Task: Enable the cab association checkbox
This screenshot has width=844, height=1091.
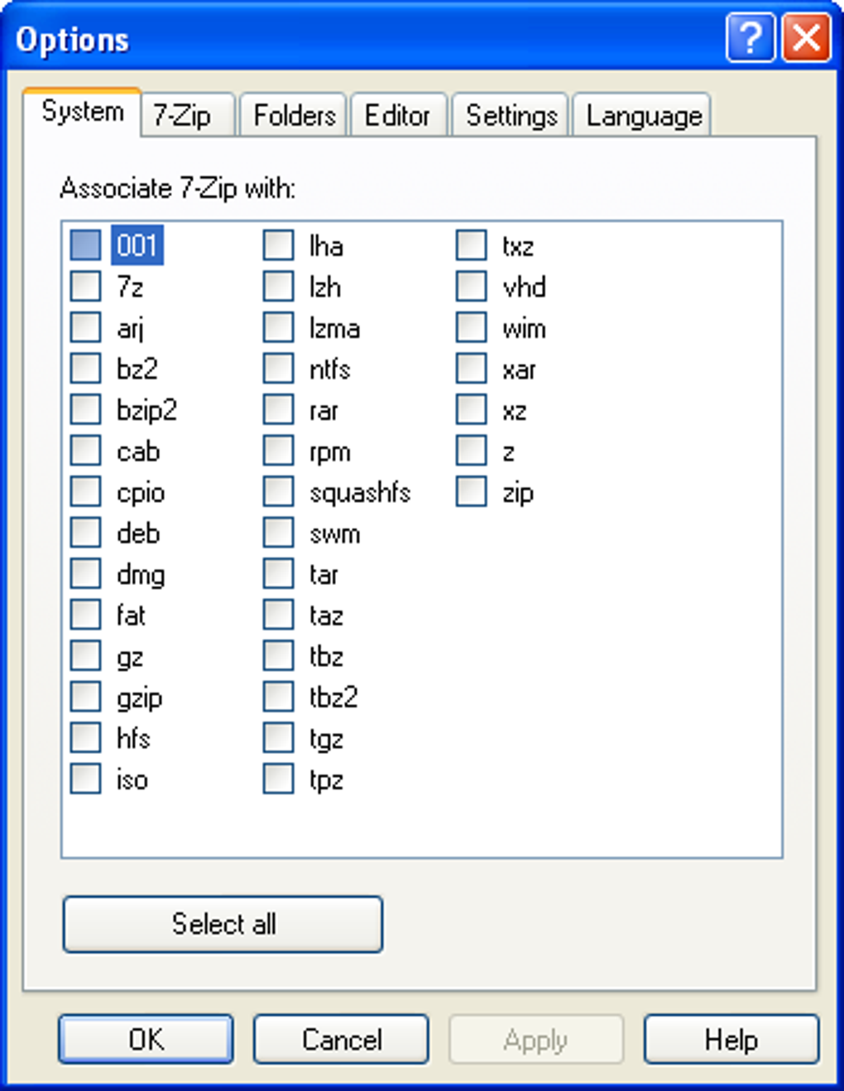Action: (85, 451)
